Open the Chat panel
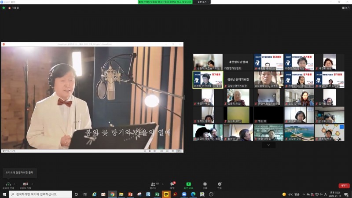352x198 pixels. 172,184
